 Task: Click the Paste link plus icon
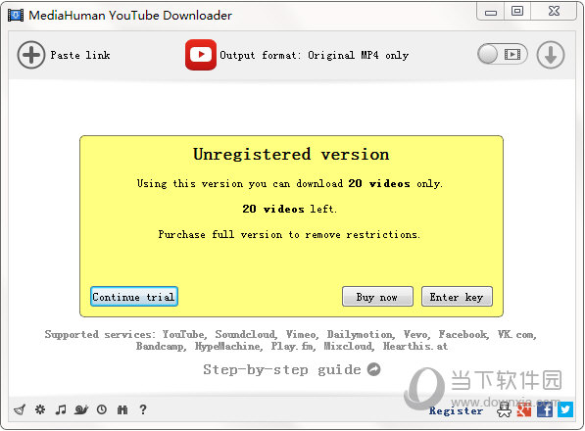(x=31, y=55)
